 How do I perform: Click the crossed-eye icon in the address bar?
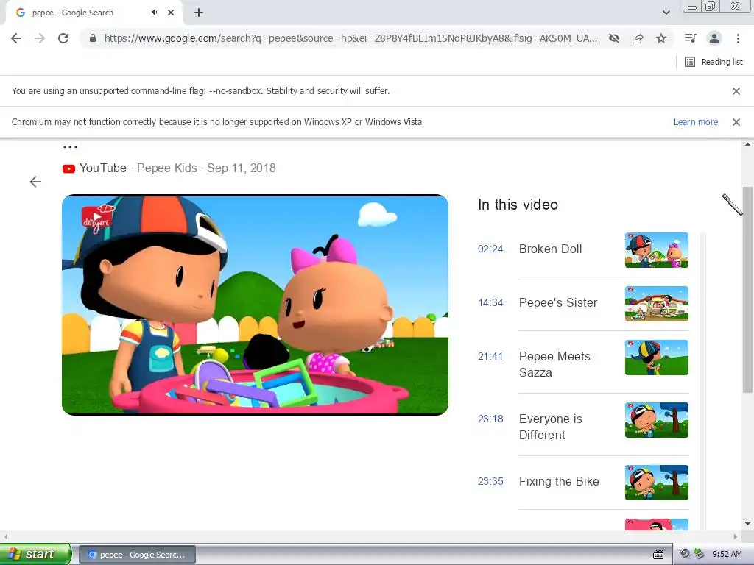(614, 38)
